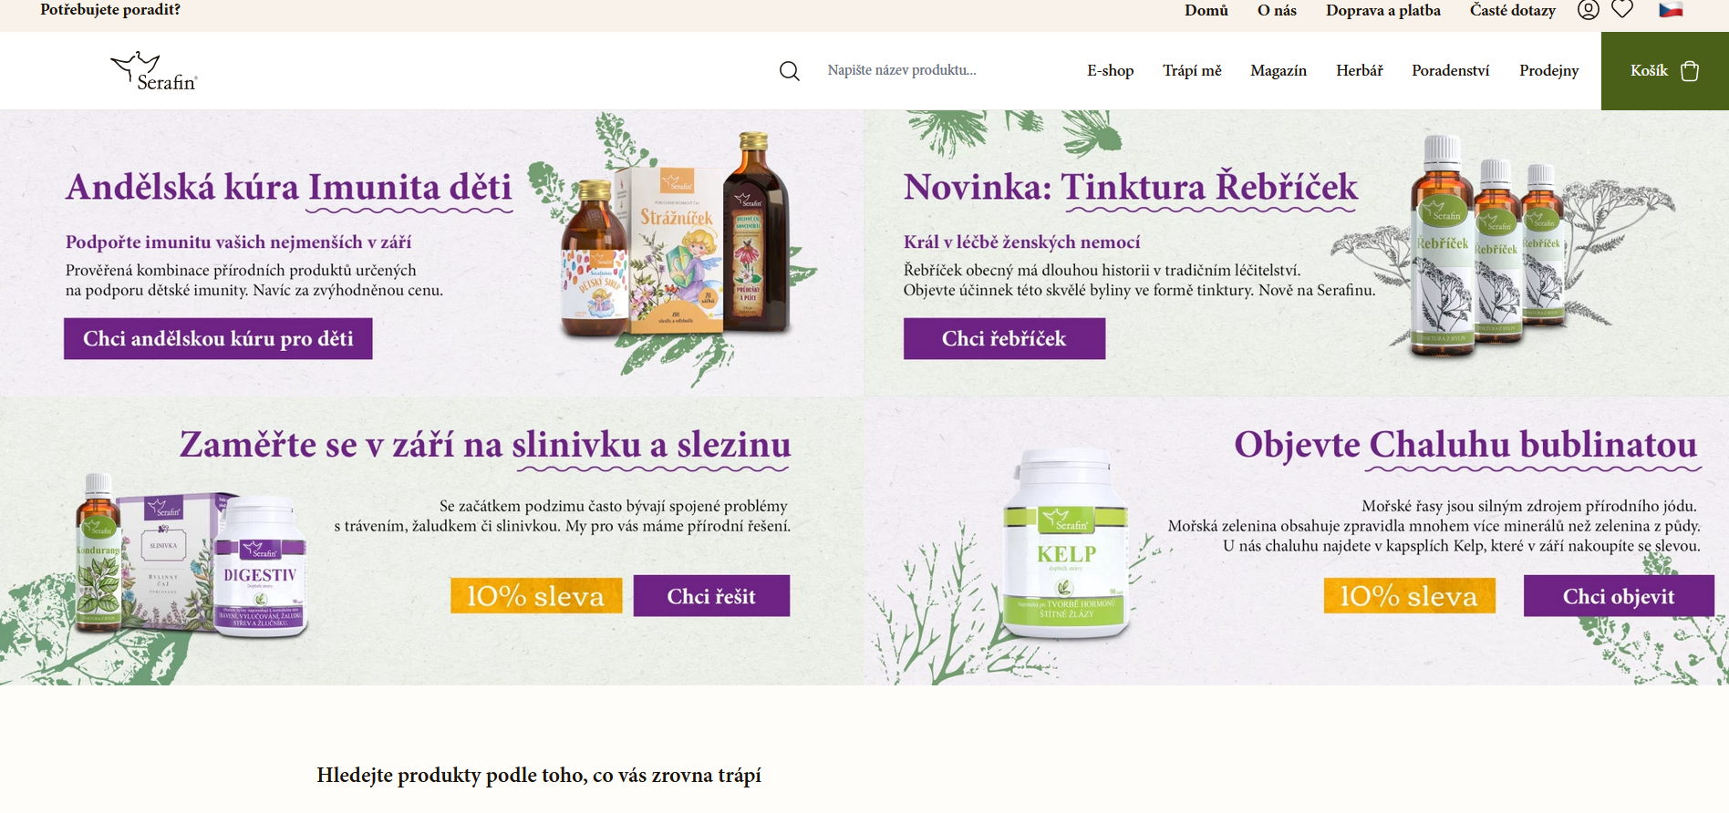This screenshot has width=1729, height=813.
Task: Open the Časté dotazy link
Action: pyautogui.click(x=1513, y=11)
